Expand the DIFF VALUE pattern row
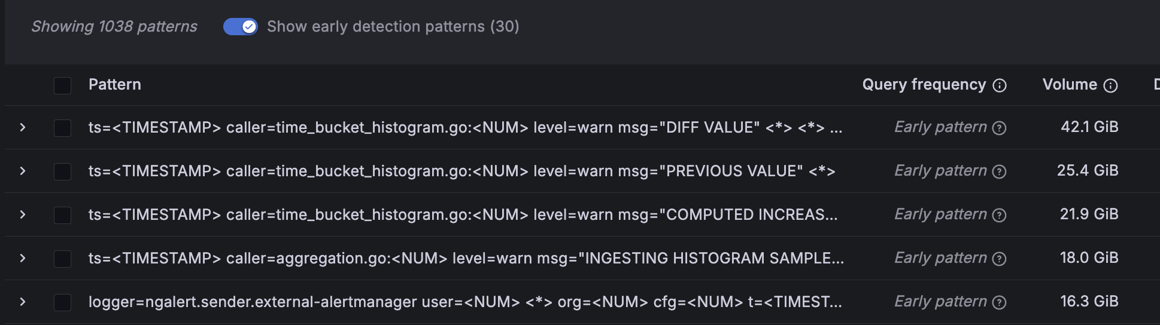This screenshot has height=325, width=1160. point(23,127)
